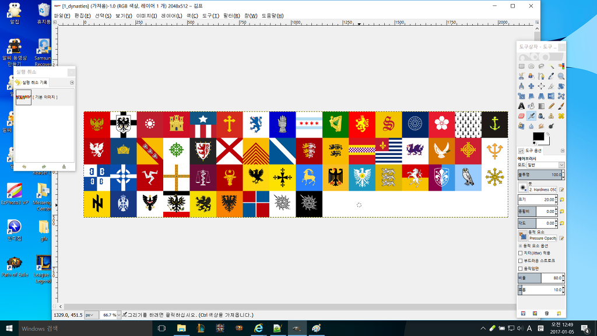
Task: Click the undo arrow in 실행 취소 panel
Action: [x=24, y=167]
